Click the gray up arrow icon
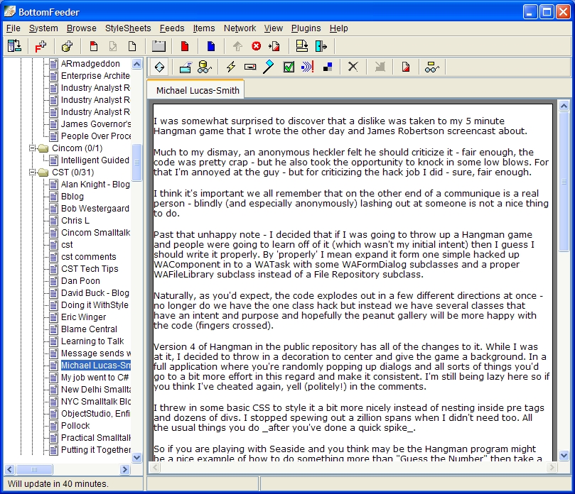575x494 pixels. point(237,46)
